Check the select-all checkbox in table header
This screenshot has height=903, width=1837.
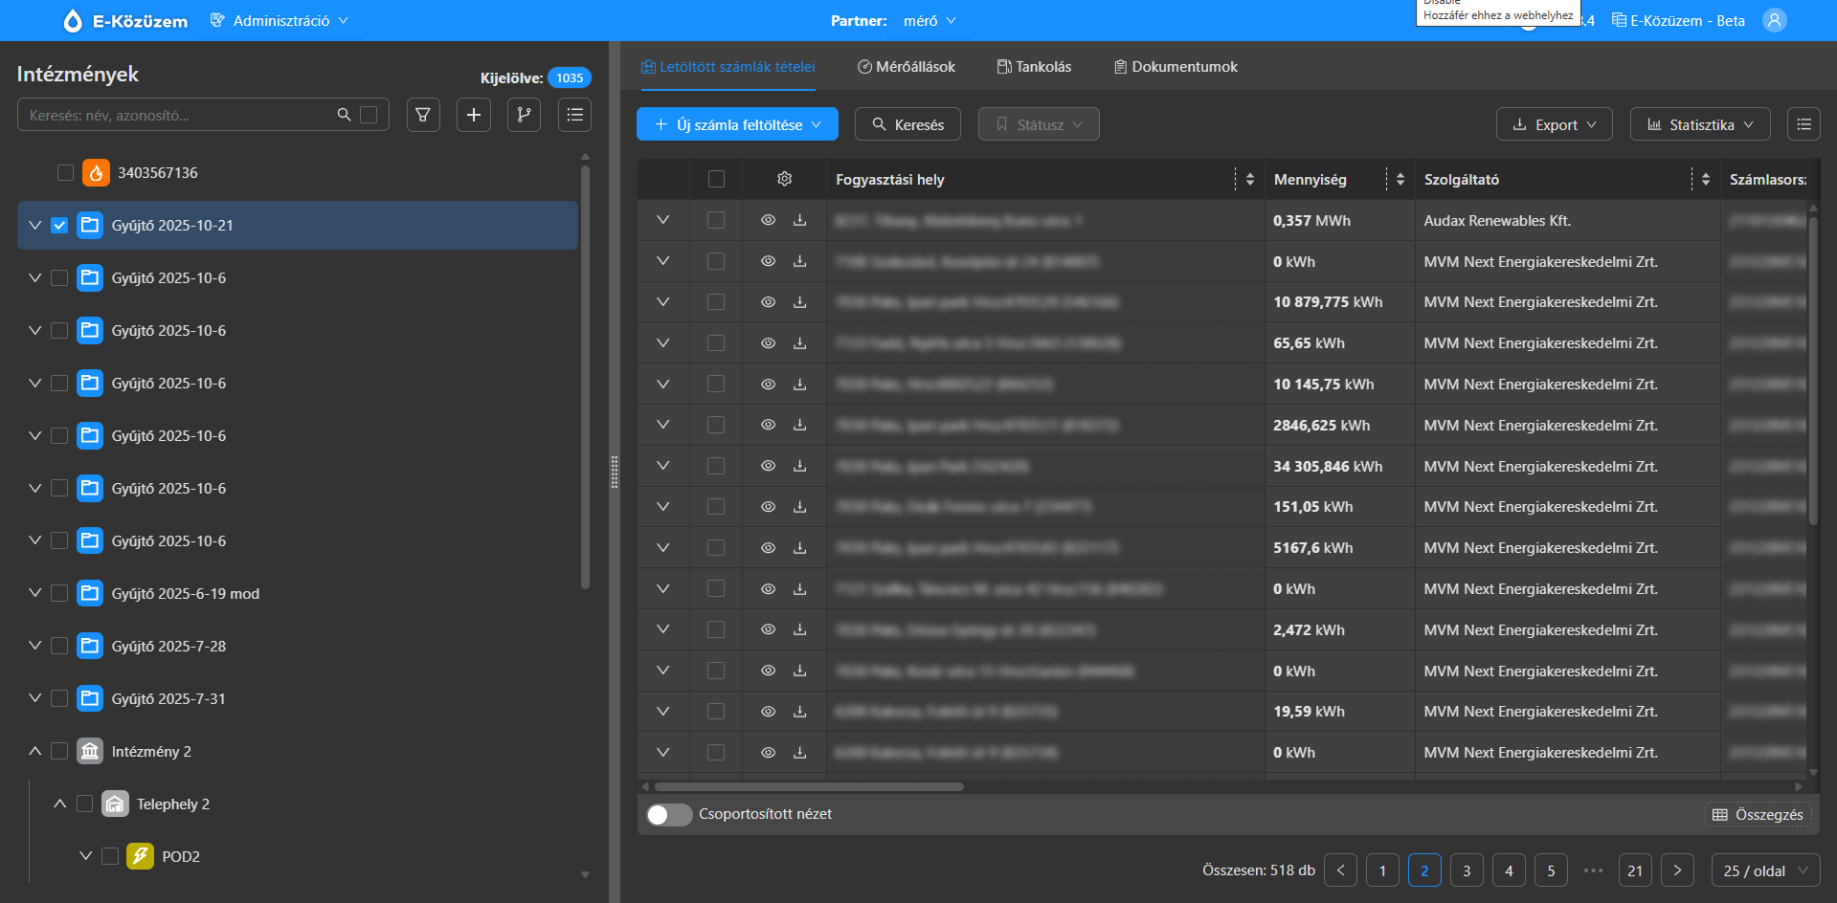click(x=716, y=179)
